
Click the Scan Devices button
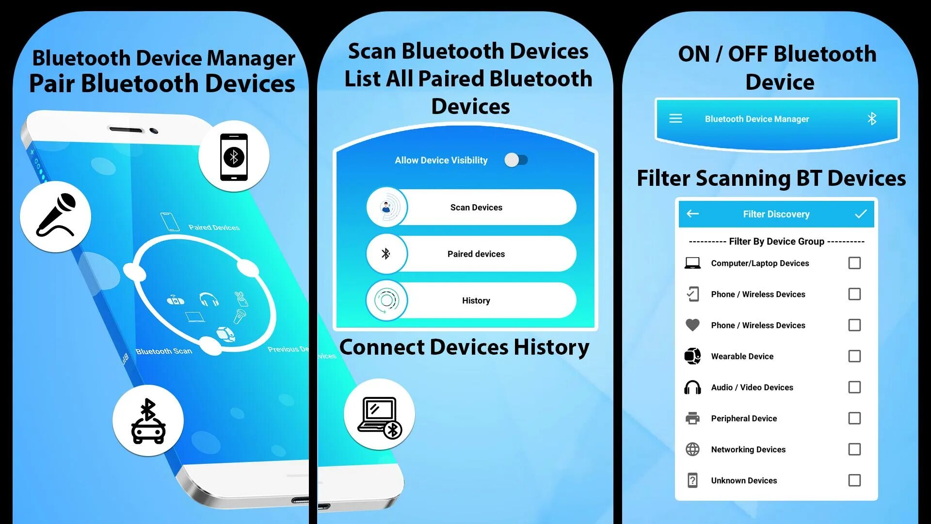point(476,207)
